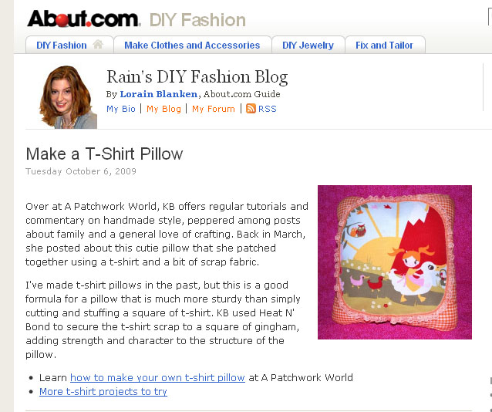The image size is (492, 412).
Task: Select the Fix and Tailor tab
Action: pyautogui.click(x=385, y=45)
